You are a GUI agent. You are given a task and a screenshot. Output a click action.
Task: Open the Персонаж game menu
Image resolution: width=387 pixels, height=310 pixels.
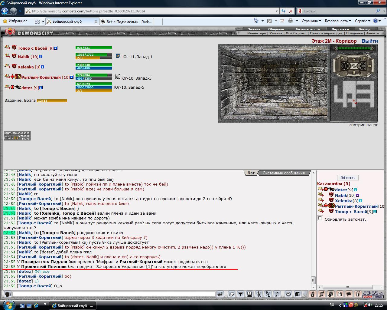click(x=340, y=29)
